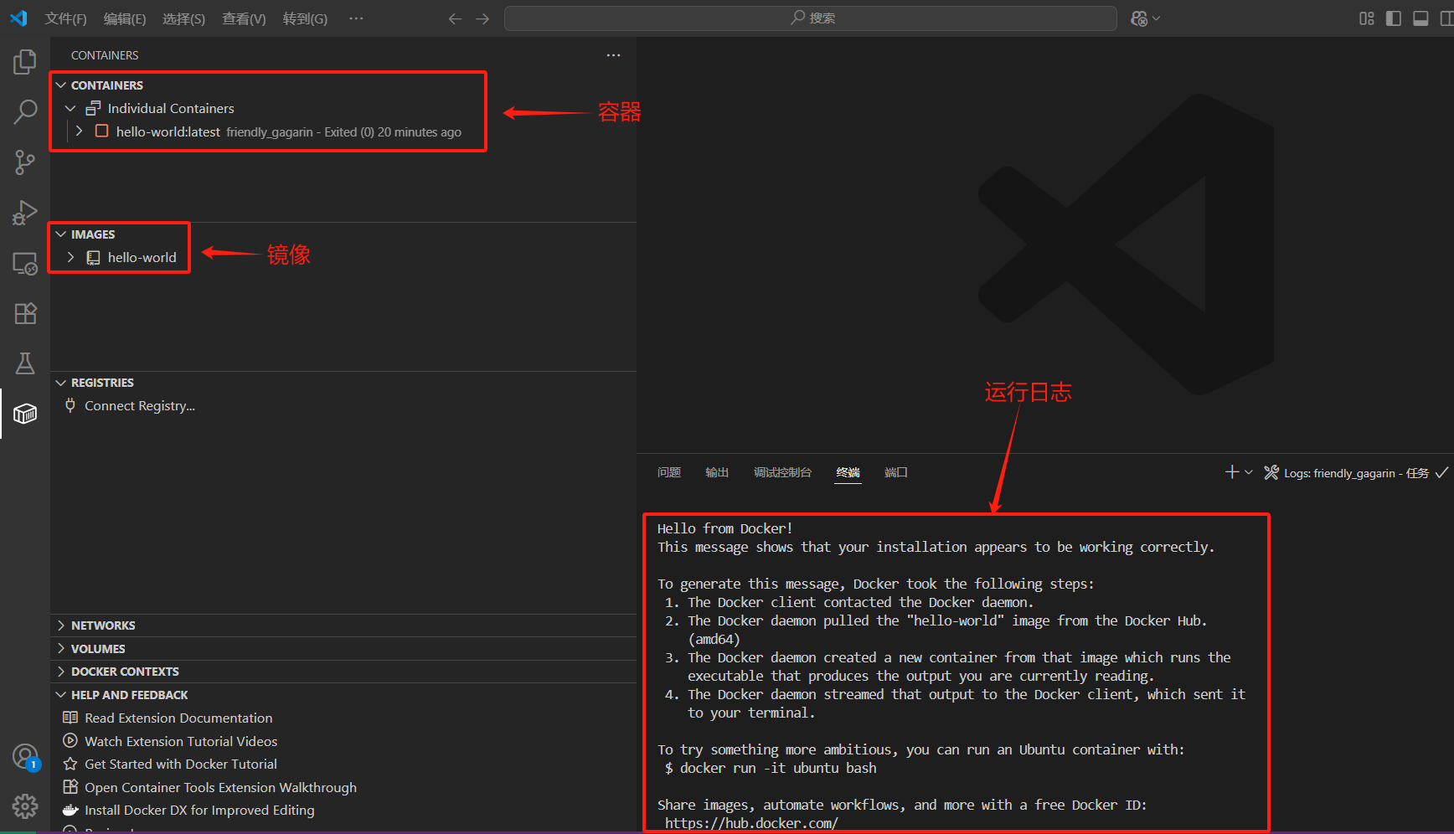1454x834 pixels.
Task: Click the stopped hello-world:latest container icon
Action: [x=101, y=131]
